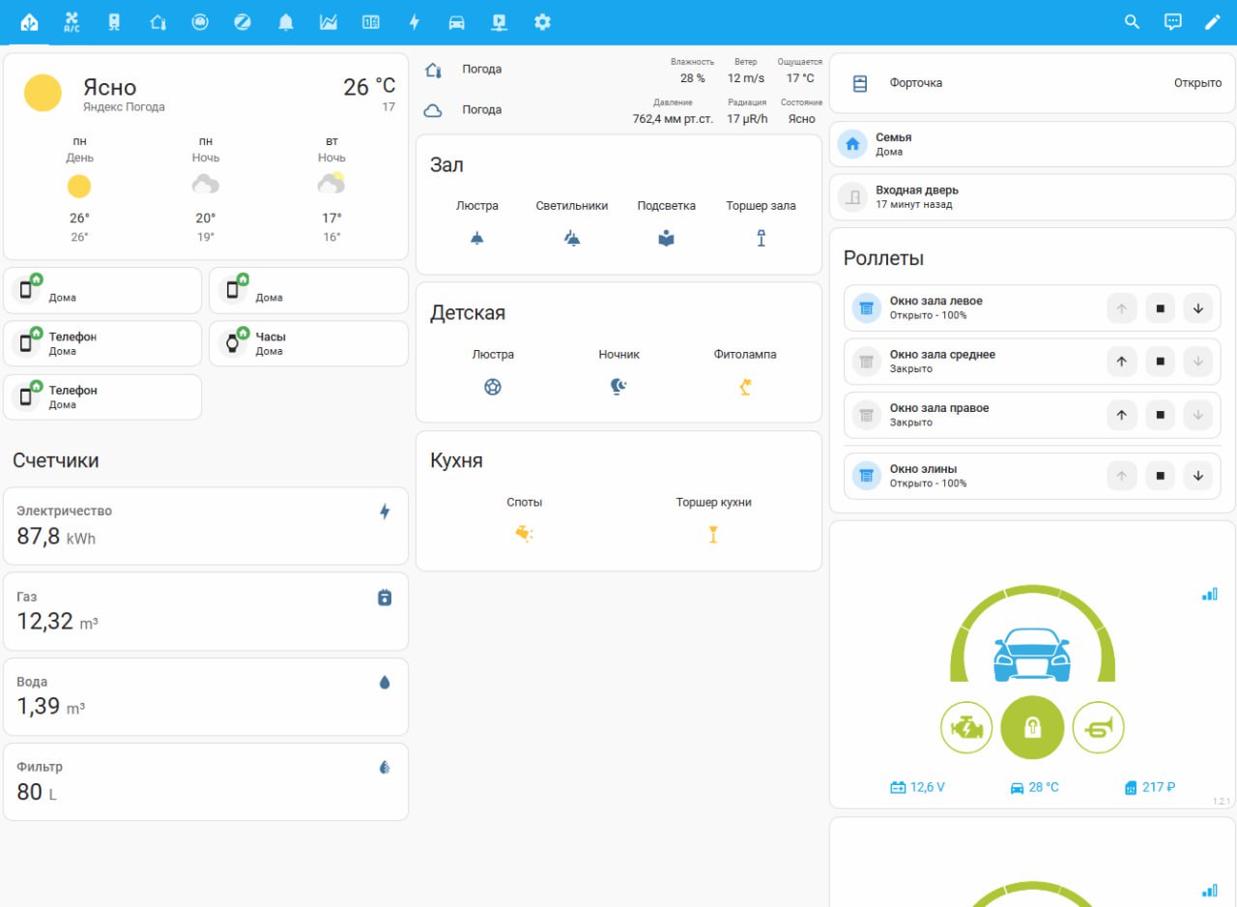
Task: Open the search icon in header
Action: [1132, 21]
